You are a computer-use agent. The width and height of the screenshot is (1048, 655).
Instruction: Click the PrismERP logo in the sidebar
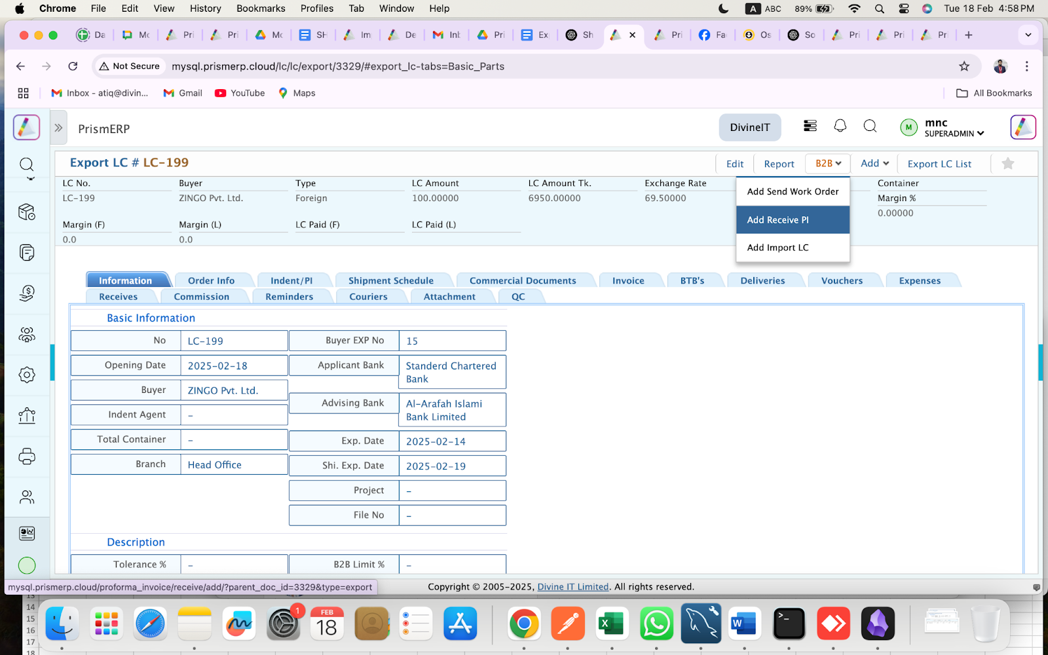[26, 127]
